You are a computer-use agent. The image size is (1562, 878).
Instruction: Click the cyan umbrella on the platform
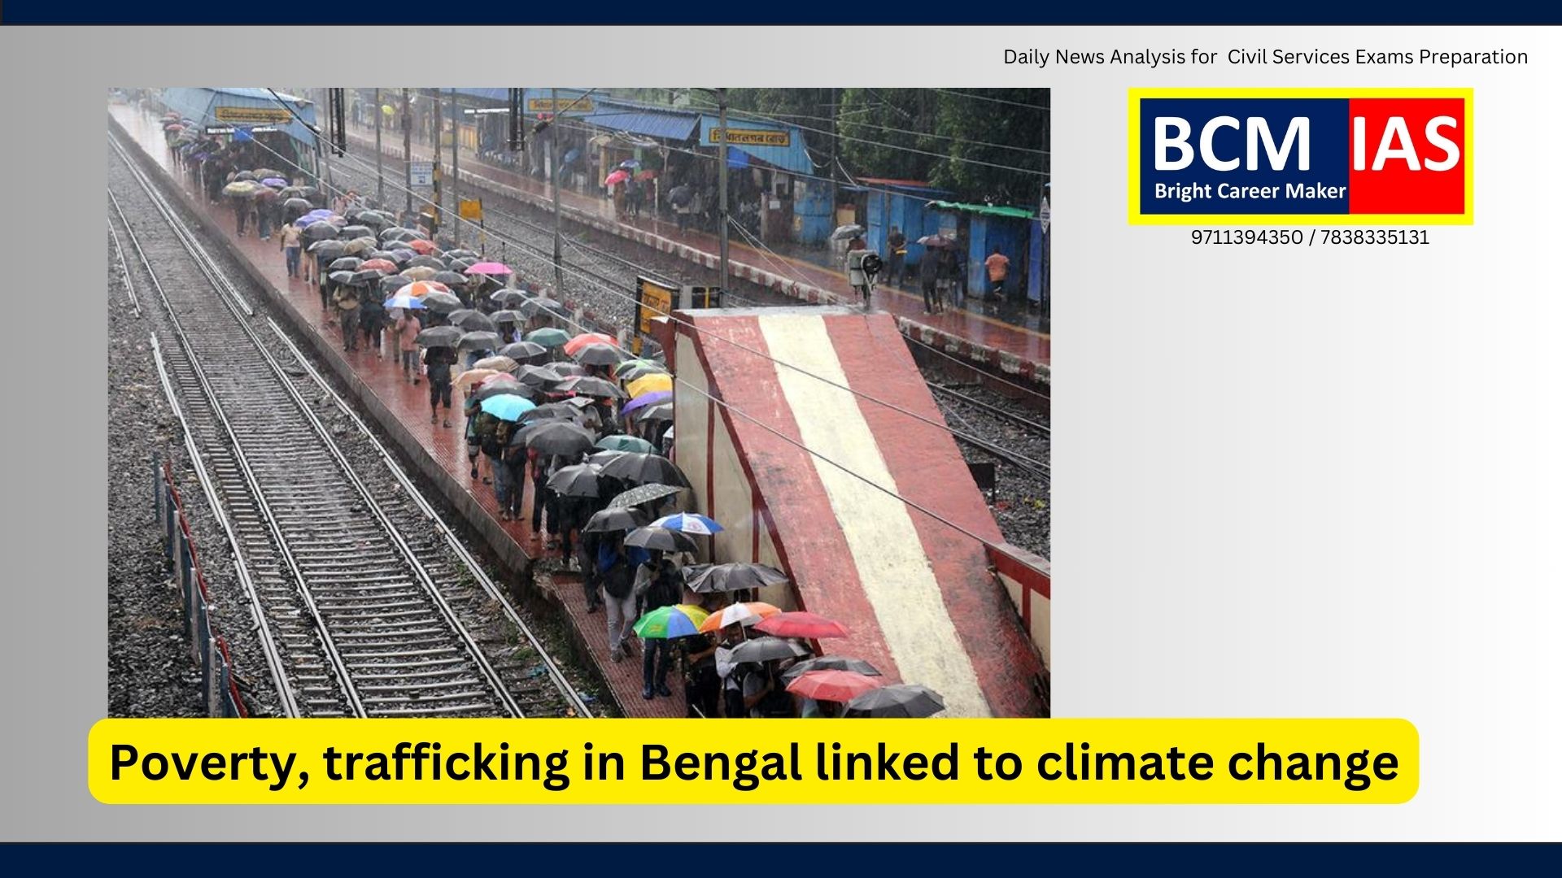click(507, 406)
